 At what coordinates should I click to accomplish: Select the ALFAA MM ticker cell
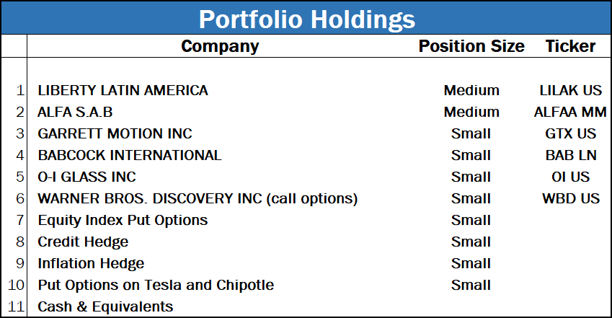click(570, 112)
